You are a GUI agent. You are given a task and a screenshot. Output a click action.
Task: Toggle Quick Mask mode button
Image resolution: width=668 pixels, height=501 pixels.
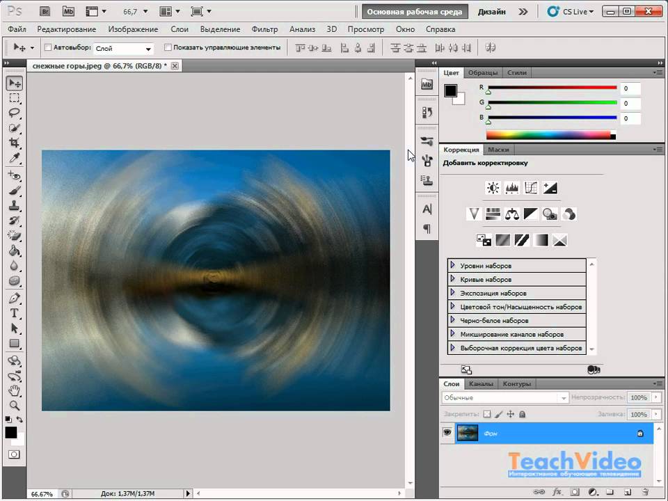coord(14,454)
